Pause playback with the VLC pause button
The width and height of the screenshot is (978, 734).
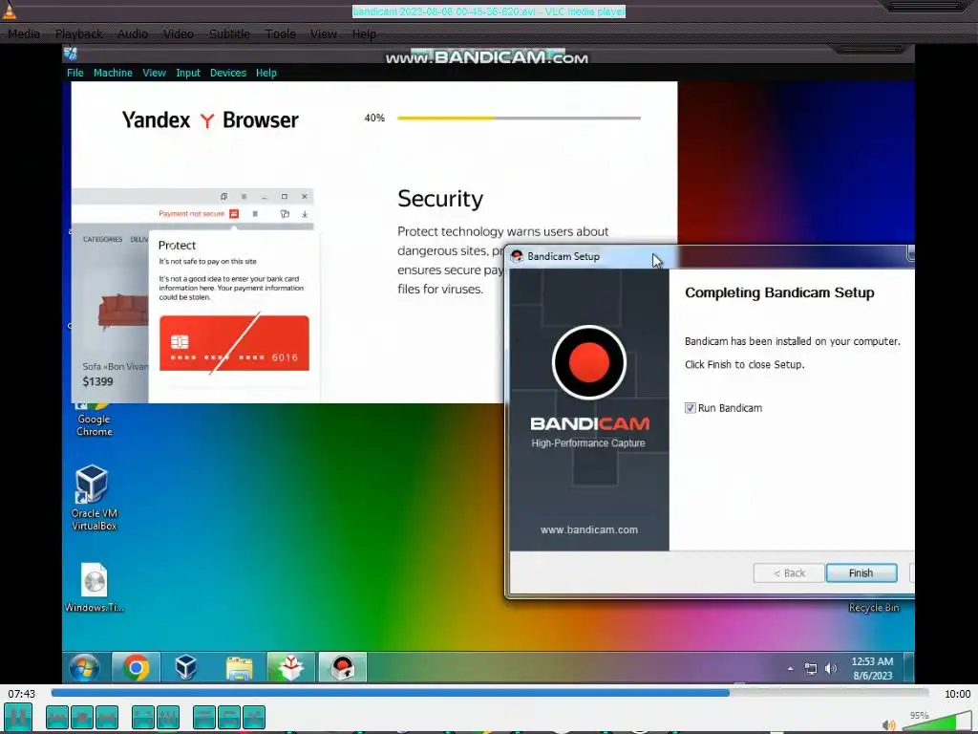point(18,717)
